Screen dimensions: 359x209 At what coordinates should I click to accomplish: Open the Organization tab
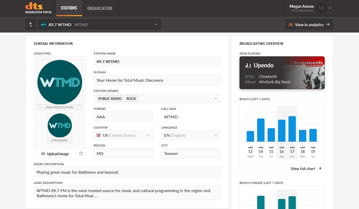coord(100,8)
